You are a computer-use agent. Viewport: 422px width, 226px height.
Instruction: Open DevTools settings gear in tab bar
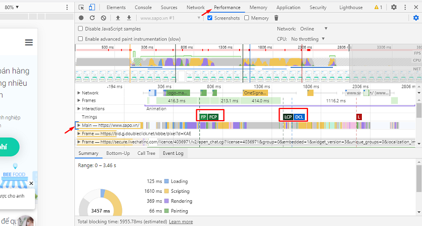[x=394, y=7]
